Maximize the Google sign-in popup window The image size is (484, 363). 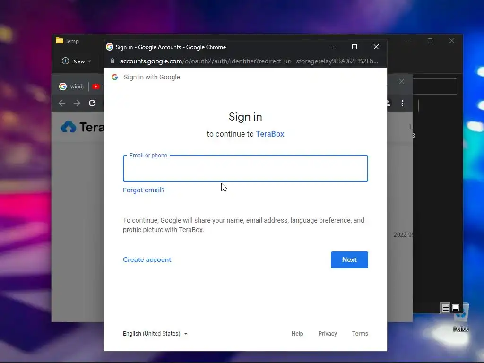pos(354,47)
